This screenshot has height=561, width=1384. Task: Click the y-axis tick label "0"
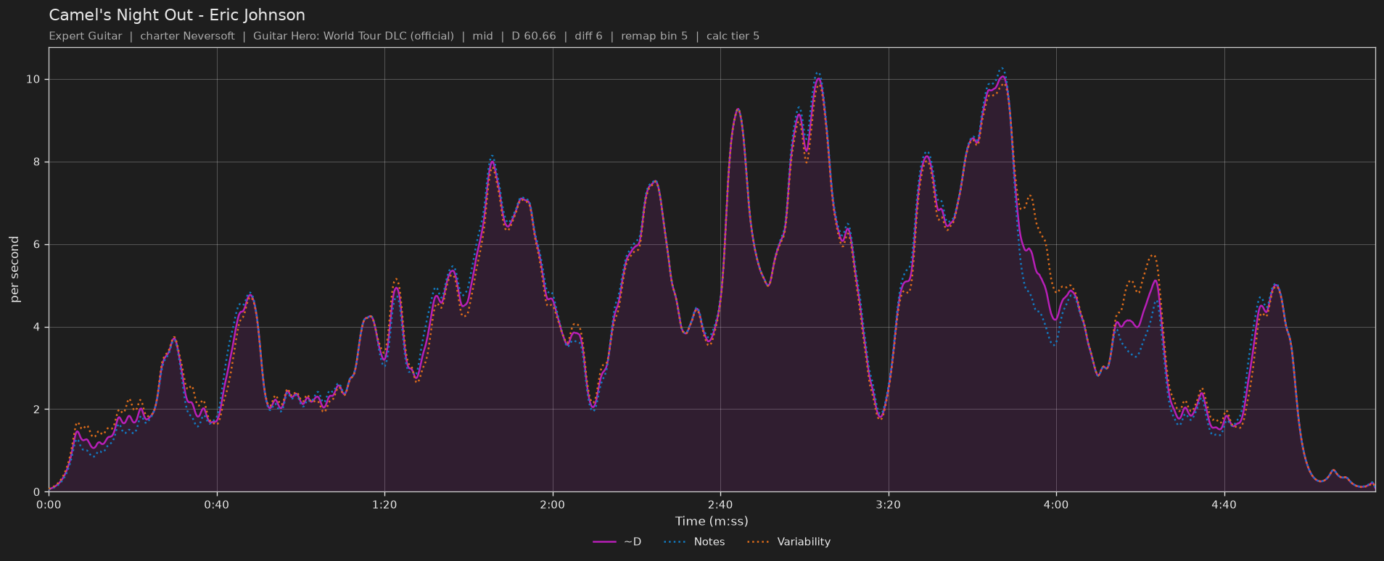tap(38, 493)
